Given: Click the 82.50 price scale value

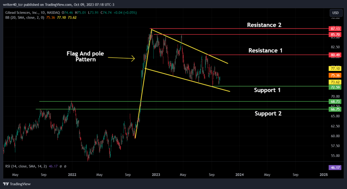Looking at the screenshot, I should click(335, 47).
